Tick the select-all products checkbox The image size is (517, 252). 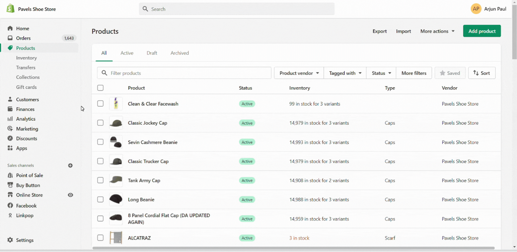tap(100, 88)
